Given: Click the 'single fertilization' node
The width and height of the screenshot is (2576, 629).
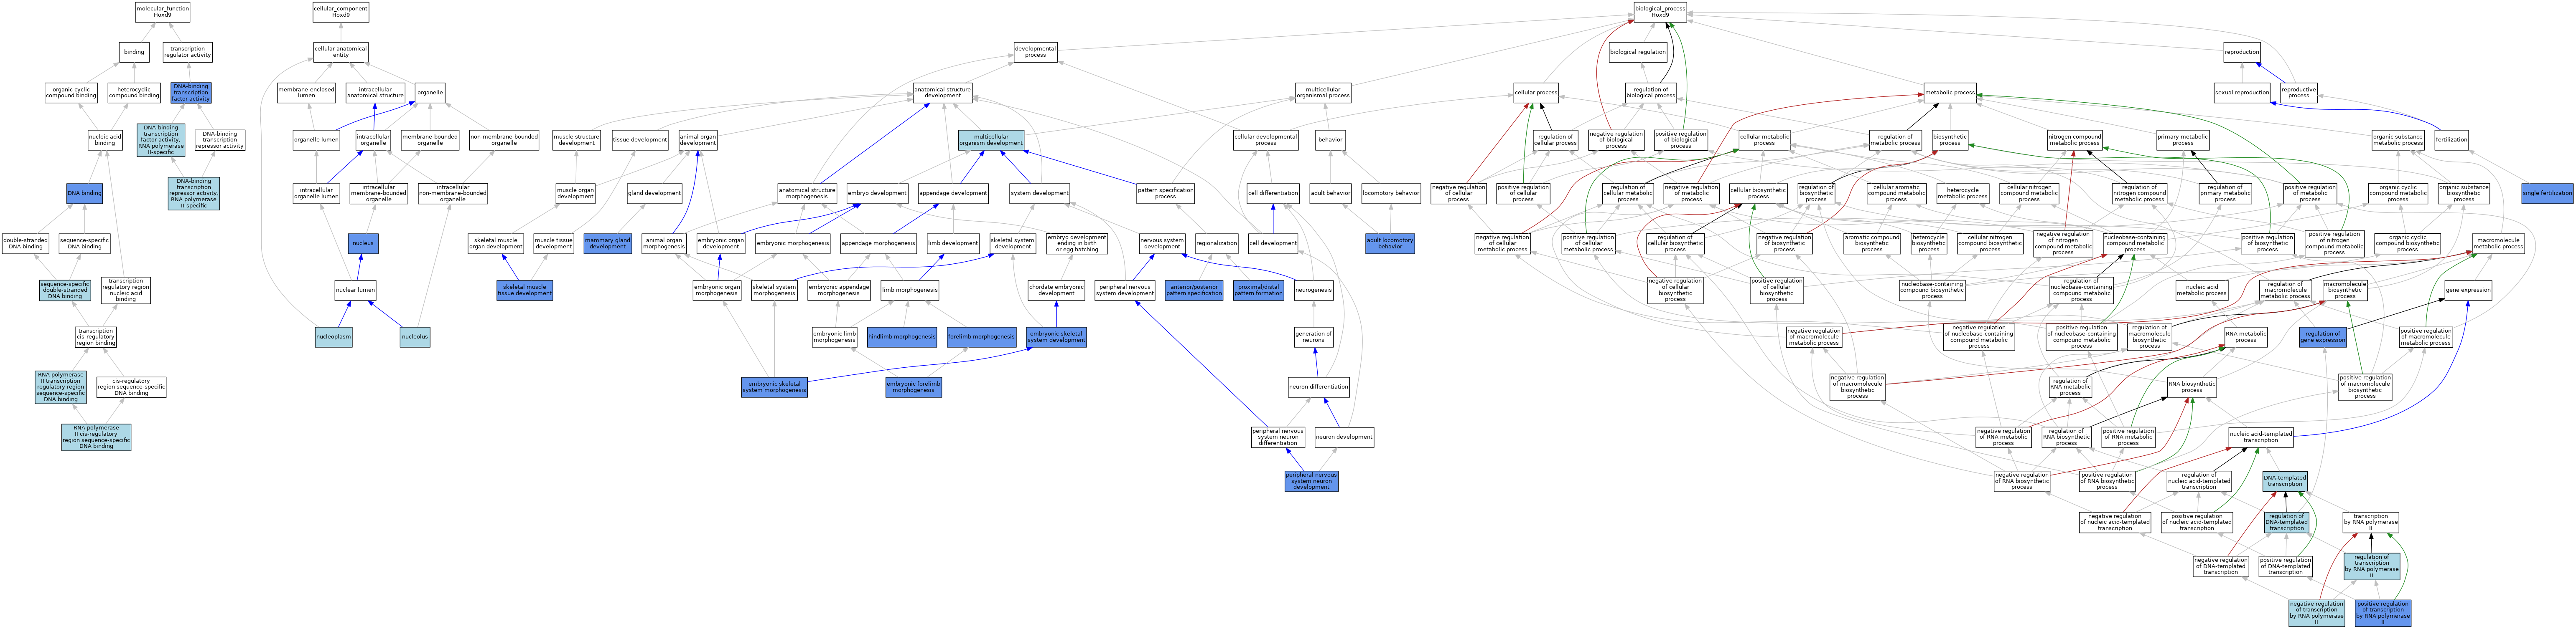Looking at the screenshot, I should click(x=2547, y=193).
